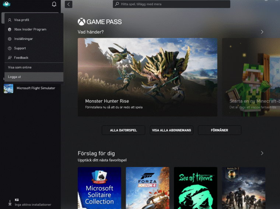Click the Microsoft Flight Simulator game icon
Screen dimensions: 280x209
(8, 88)
